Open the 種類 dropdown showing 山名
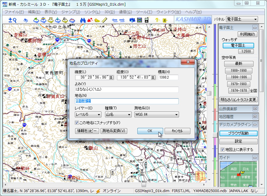The height and width of the screenshot is (196, 267). (x=118, y=114)
